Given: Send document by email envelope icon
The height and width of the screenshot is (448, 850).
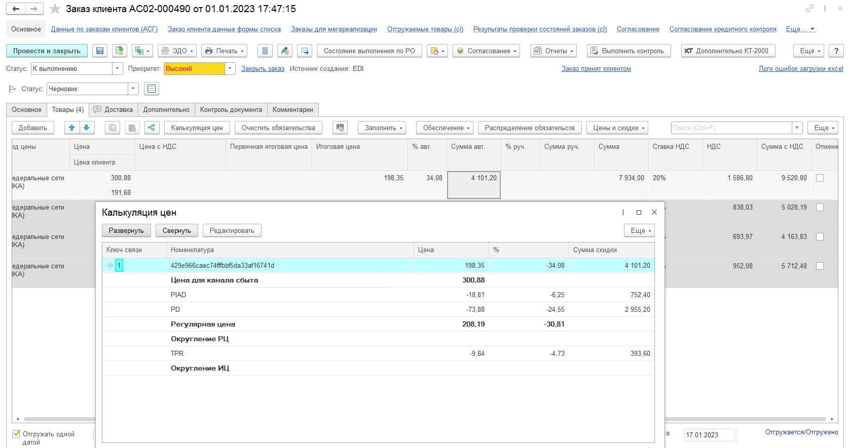Looking at the screenshot, I should [x=305, y=51].
